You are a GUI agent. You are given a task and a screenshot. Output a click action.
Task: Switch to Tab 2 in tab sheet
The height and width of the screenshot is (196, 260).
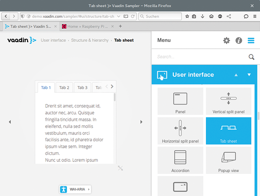(x=64, y=88)
